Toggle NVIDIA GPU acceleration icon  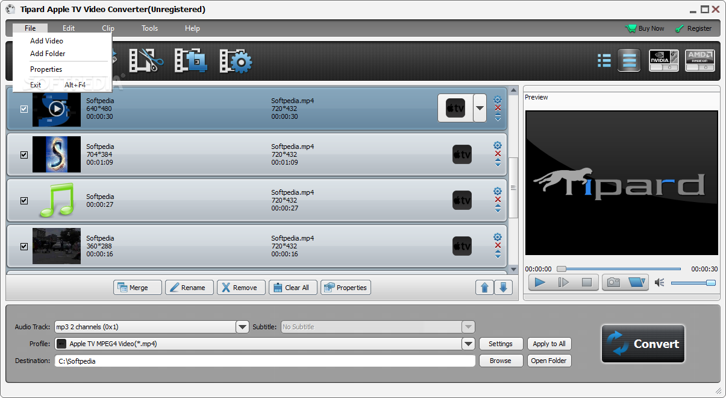click(x=664, y=60)
